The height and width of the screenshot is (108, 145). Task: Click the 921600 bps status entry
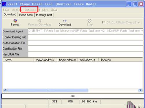(x=90, y=102)
